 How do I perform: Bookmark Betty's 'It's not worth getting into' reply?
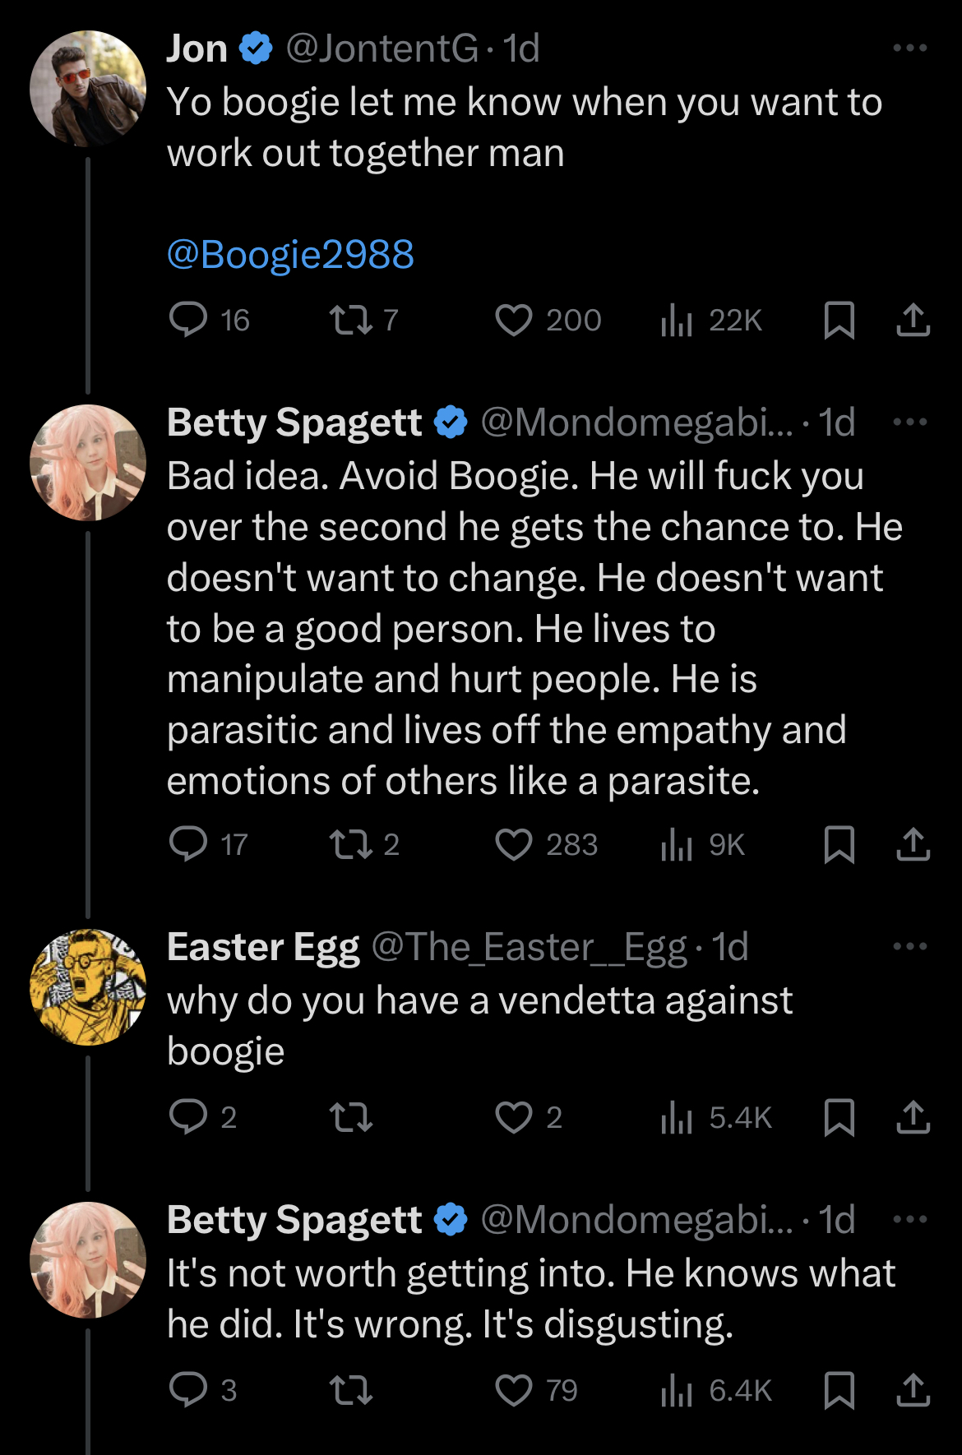839,1390
